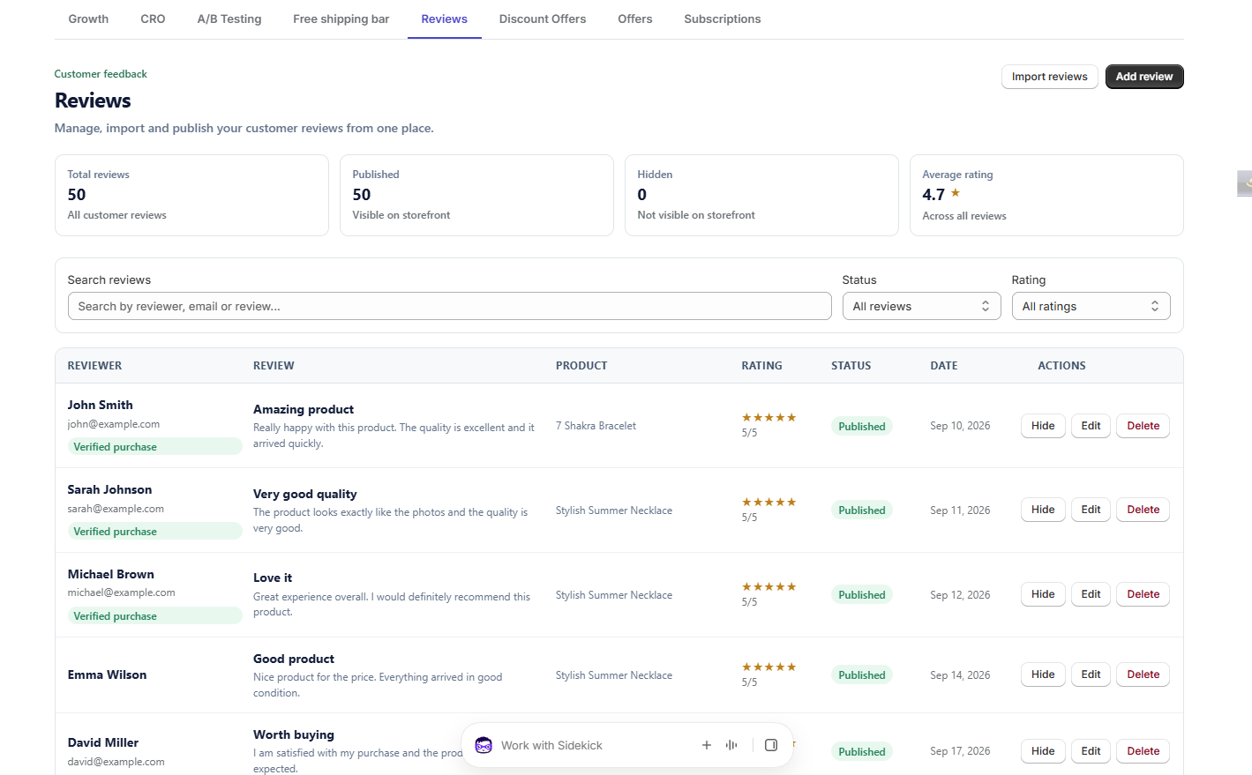Open the Subscriptions tab

click(723, 19)
